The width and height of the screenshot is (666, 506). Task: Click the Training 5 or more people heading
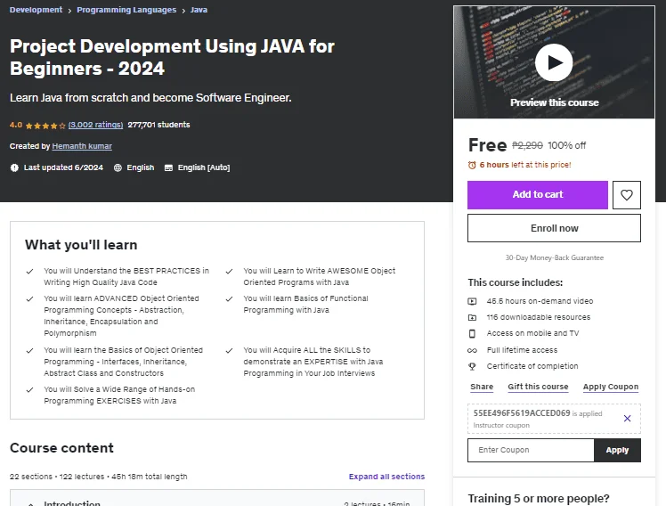pos(539,498)
